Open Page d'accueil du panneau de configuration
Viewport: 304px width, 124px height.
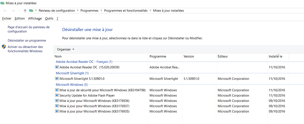click(x=29, y=29)
